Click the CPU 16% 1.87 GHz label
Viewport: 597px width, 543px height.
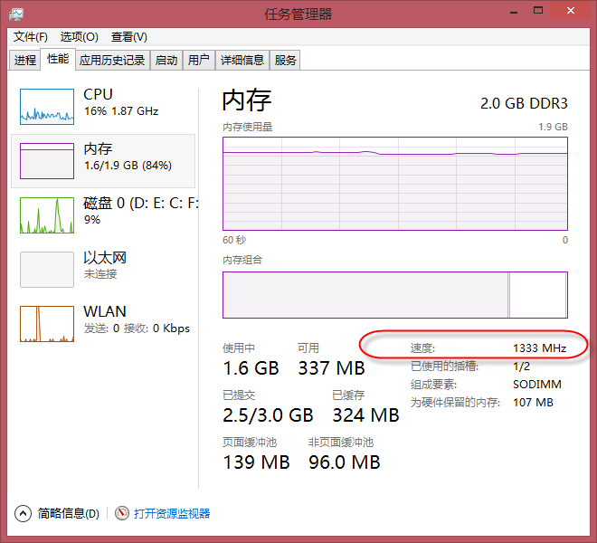pyautogui.click(x=120, y=103)
